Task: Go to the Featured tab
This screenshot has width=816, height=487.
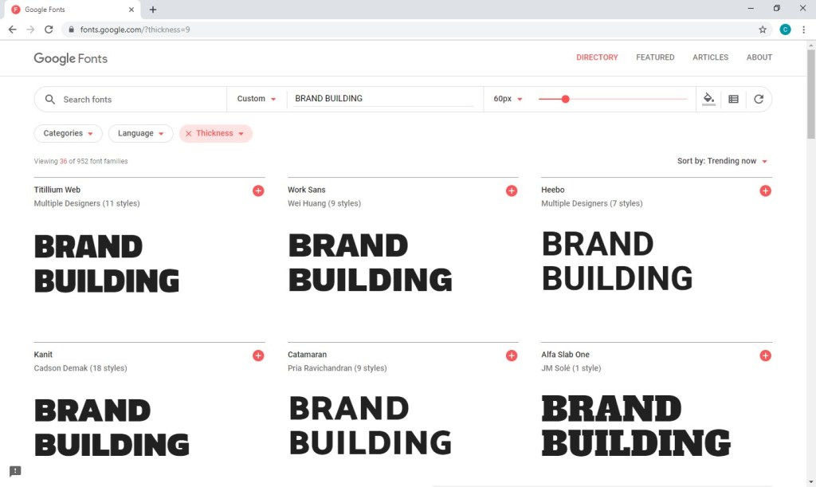Action: 655,57
